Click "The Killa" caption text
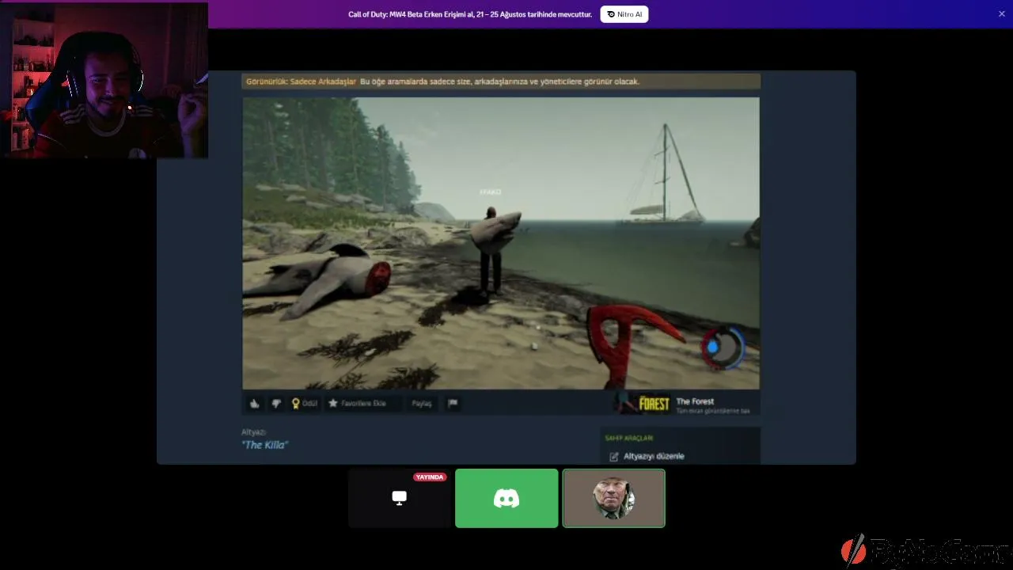Screen dimensions: 1013x570 click(264, 445)
